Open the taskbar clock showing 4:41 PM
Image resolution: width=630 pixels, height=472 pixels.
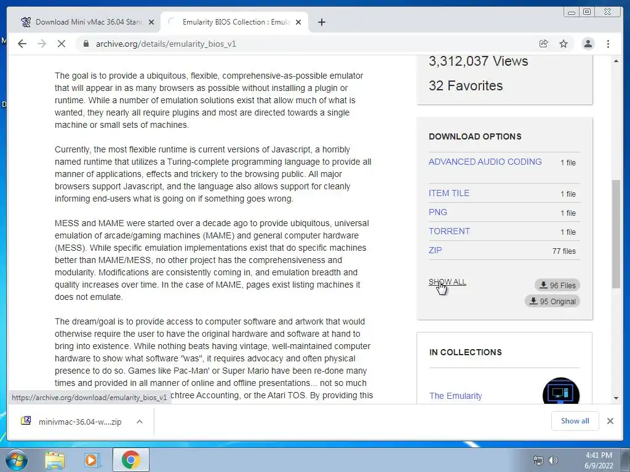(x=599, y=460)
